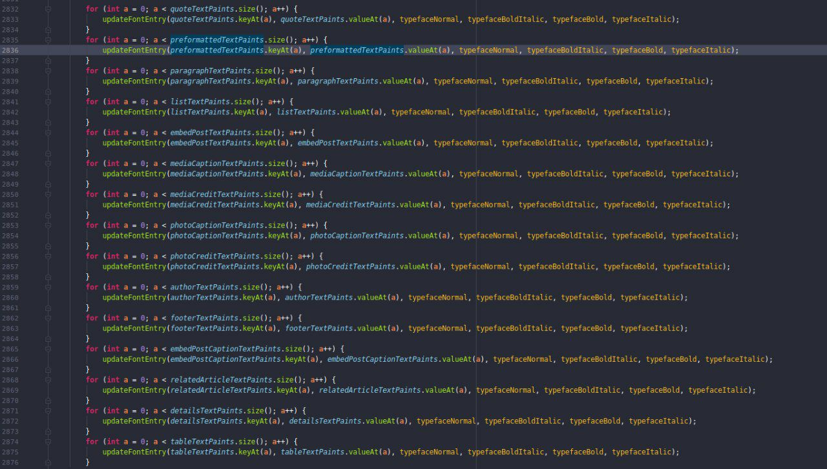Click line number 2842 in the gutter
Screen dimensions: 827x469
[x=10, y=112]
